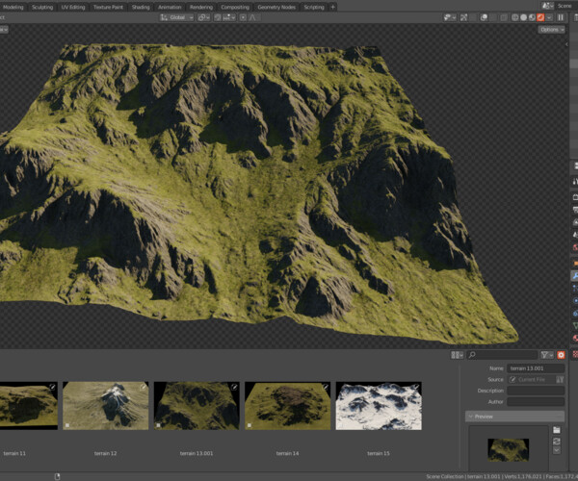The height and width of the screenshot is (481, 578).
Task: Click the asset Description field
Action: pyautogui.click(x=536, y=391)
